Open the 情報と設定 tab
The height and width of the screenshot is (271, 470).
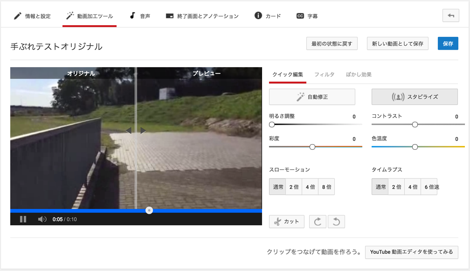coord(32,16)
